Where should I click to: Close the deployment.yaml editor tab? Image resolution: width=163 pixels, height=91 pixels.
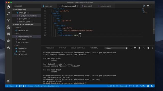[x=78, y=6]
